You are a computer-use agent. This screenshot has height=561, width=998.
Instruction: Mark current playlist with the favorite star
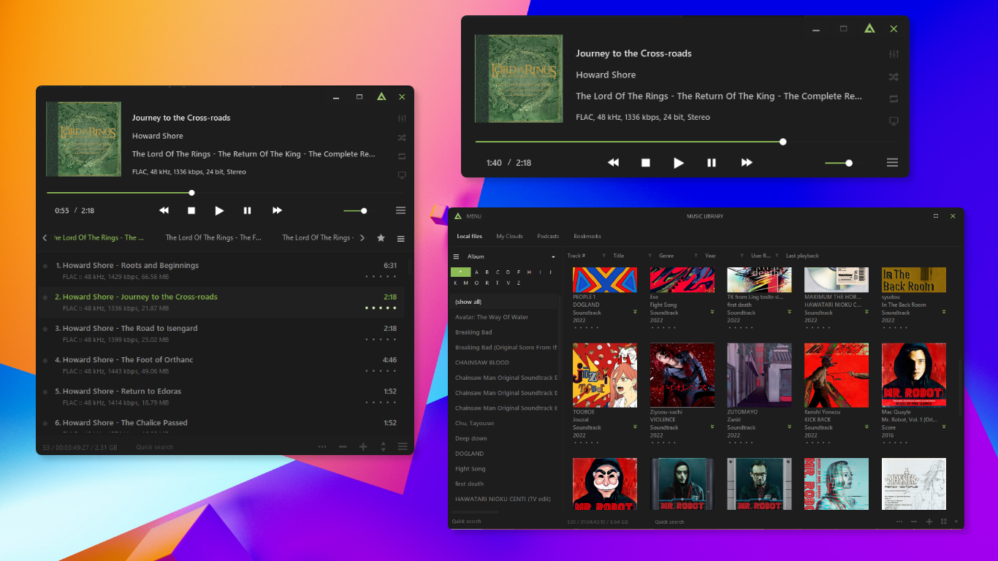click(x=381, y=238)
